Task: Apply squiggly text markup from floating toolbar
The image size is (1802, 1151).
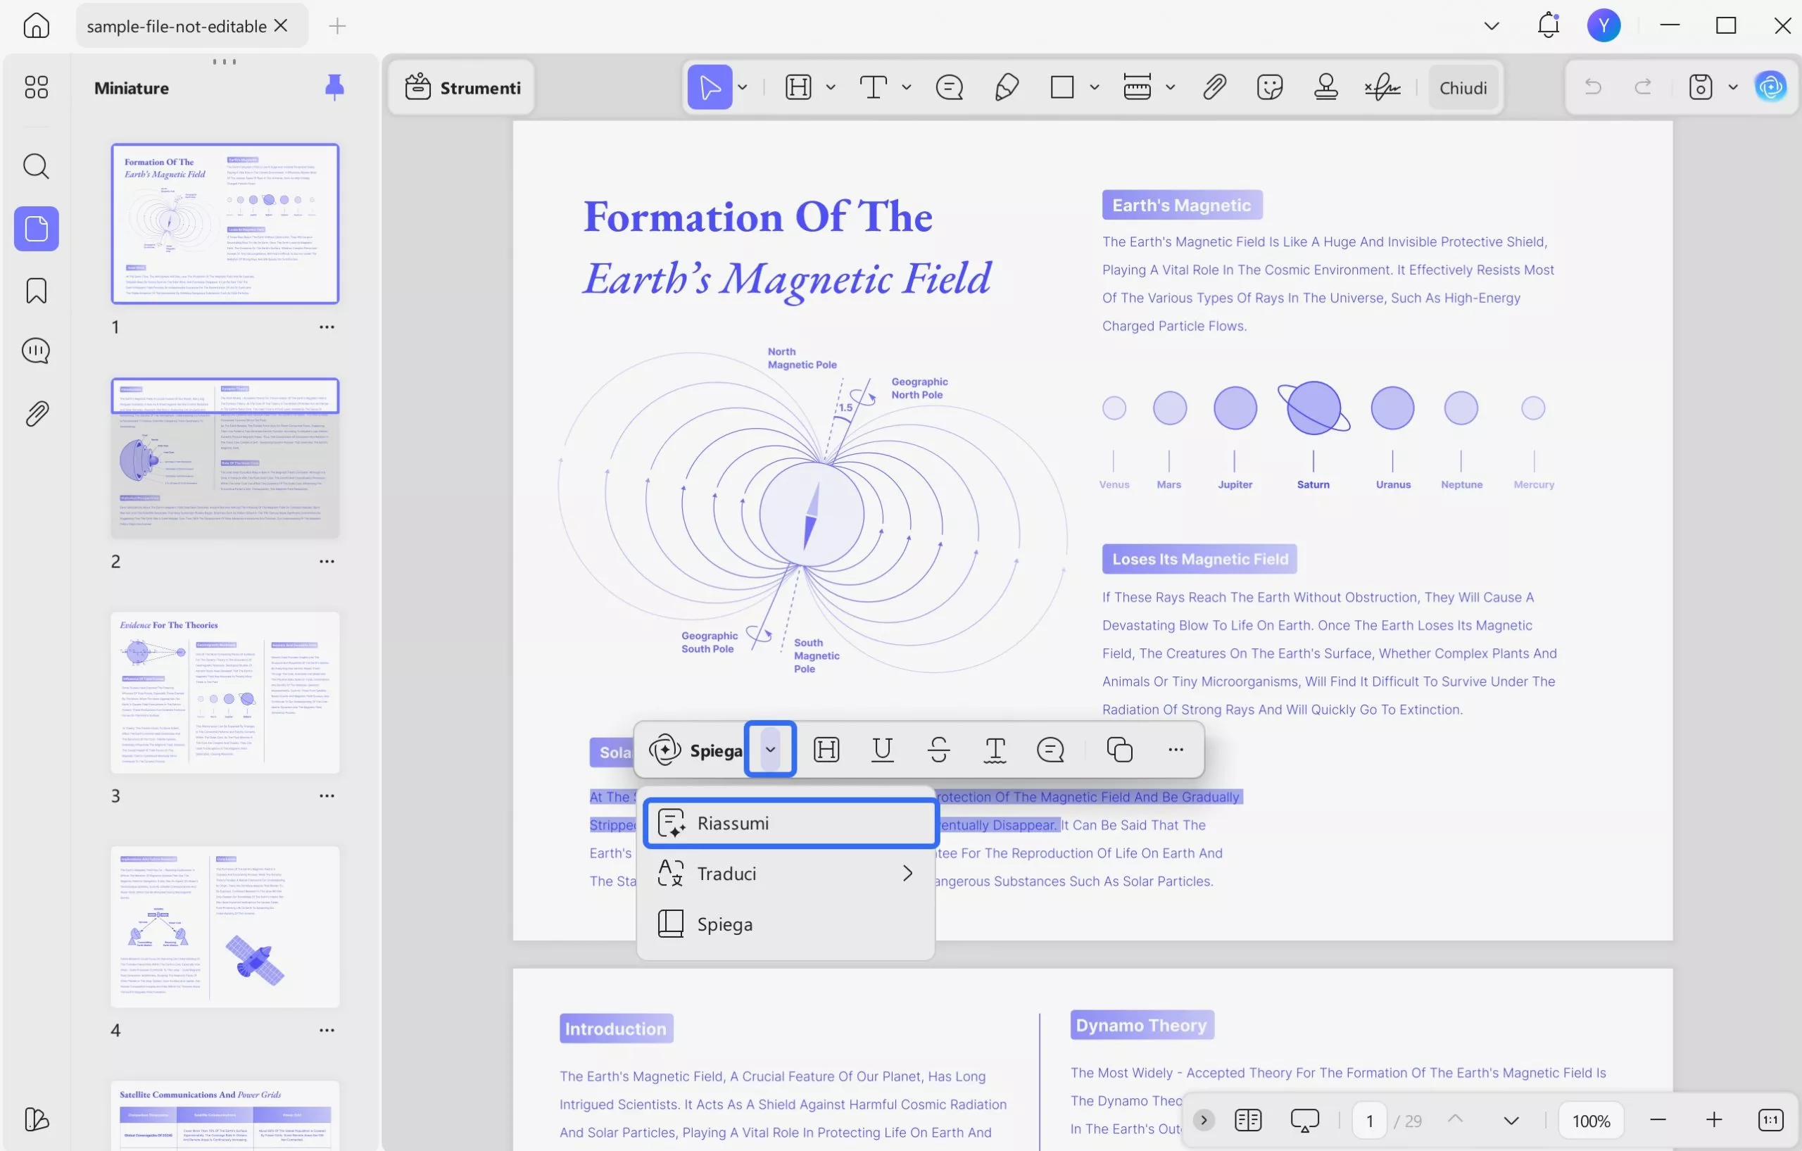Action: coord(995,749)
